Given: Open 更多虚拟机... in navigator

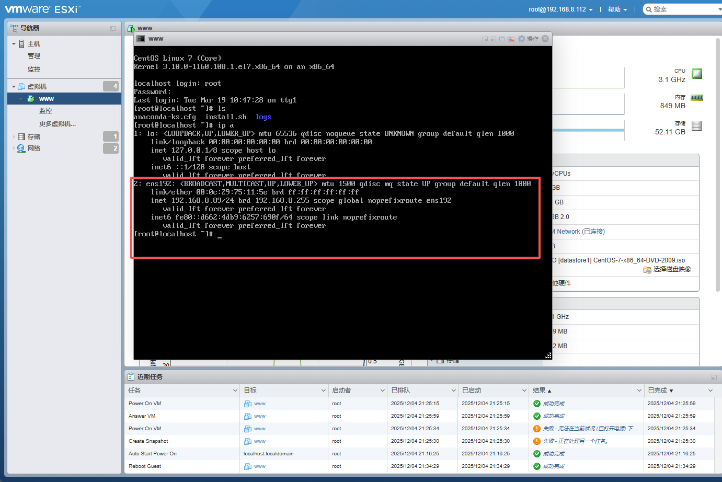Looking at the screenshot, I should (x=58, y=124).
